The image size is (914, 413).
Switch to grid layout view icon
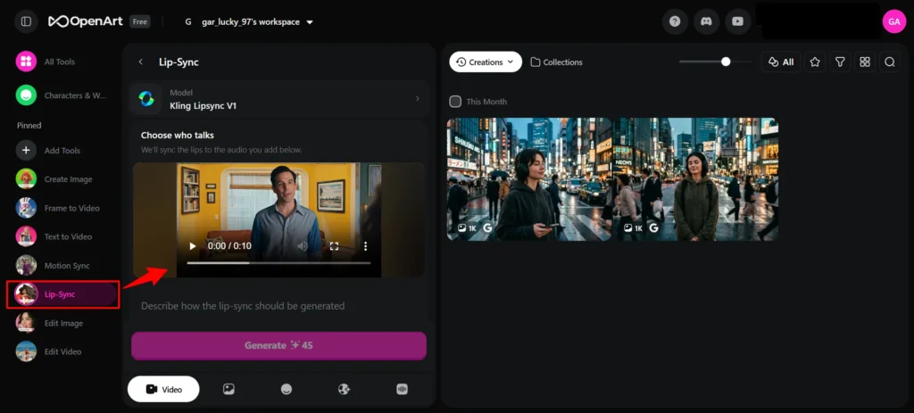click(x=864, y=62)
